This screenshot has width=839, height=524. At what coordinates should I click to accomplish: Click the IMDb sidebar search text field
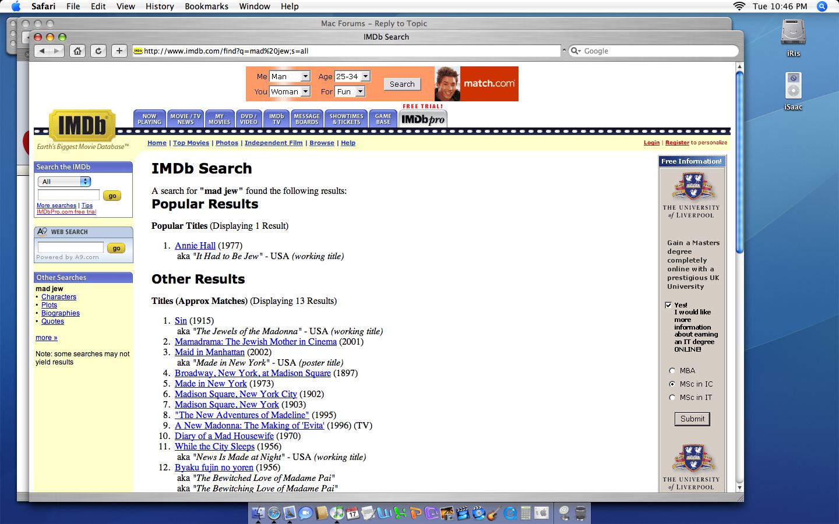click(x=69, y=195)
